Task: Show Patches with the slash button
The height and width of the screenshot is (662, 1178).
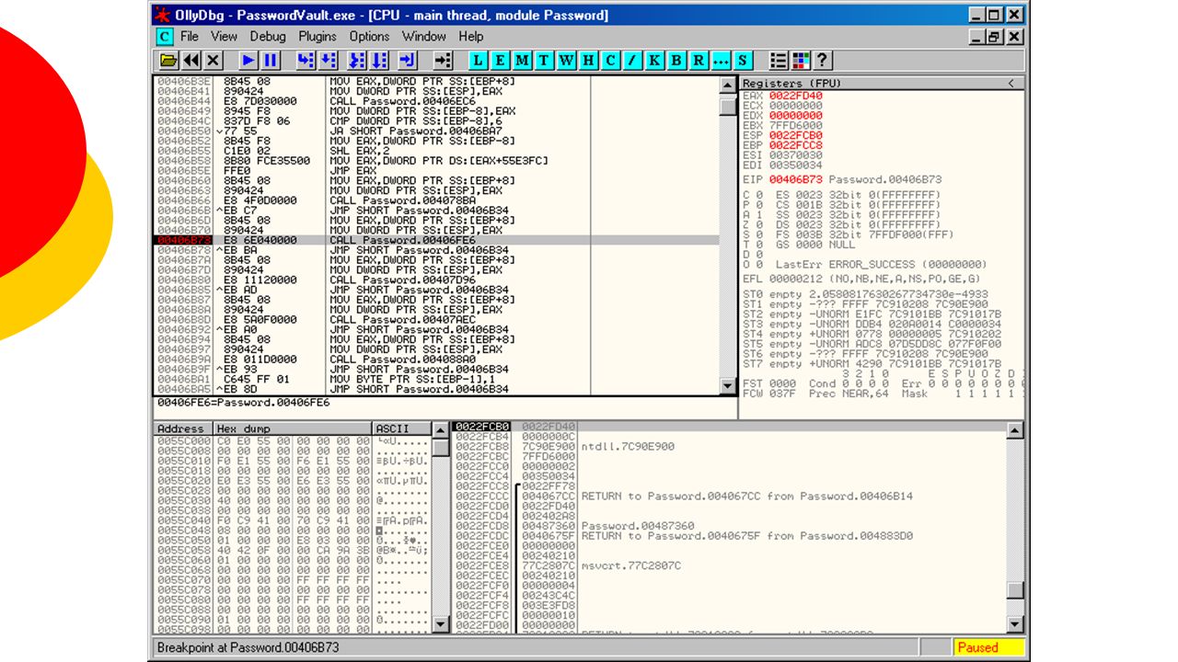Action: tap(633, 61)
